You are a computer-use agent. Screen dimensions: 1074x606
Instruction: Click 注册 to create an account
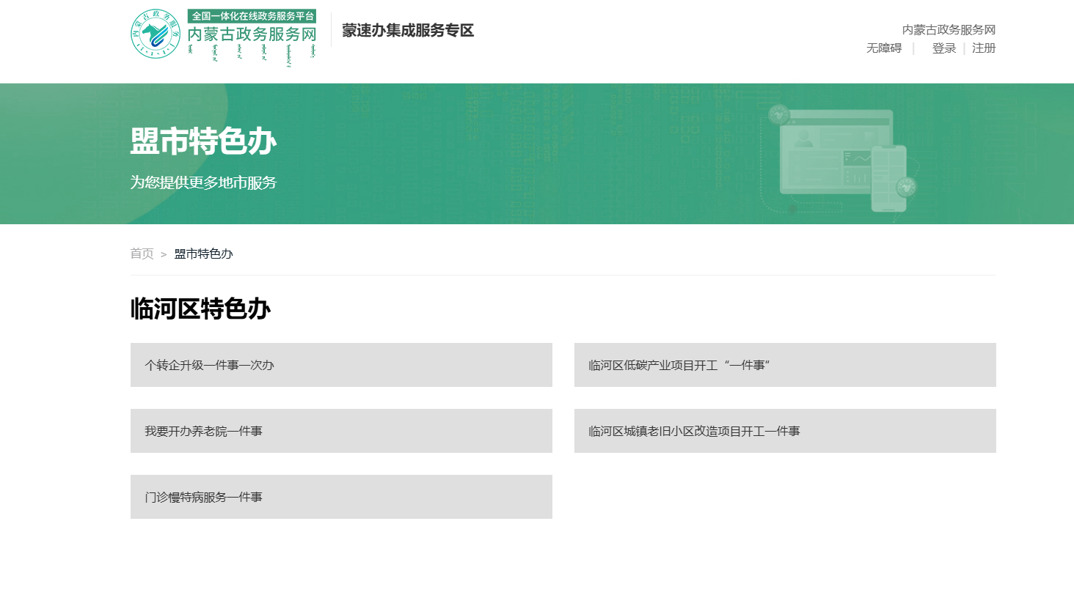click(x=983, y=48)
